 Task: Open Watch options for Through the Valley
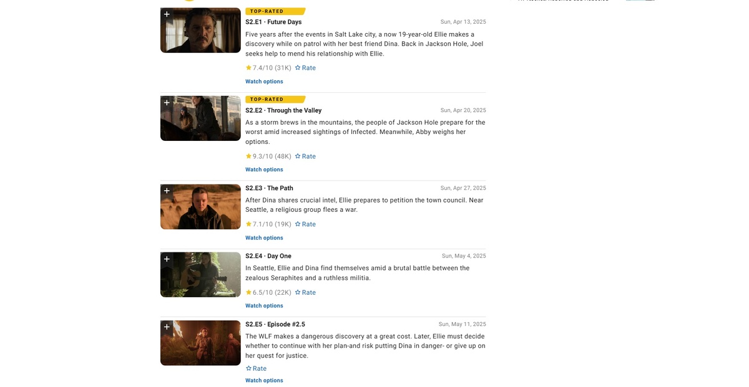[264, 170]
